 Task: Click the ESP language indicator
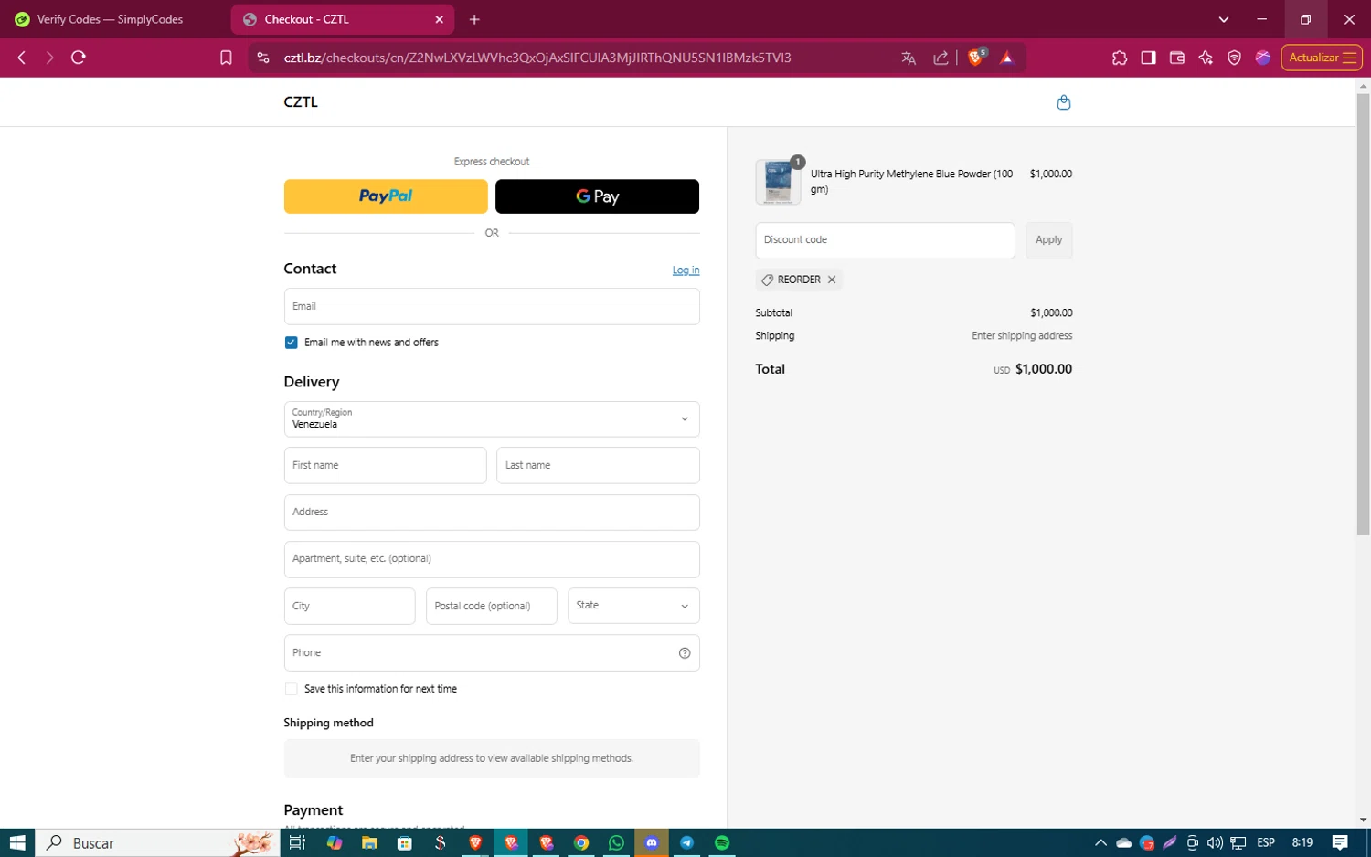[x=1266, y=842]
